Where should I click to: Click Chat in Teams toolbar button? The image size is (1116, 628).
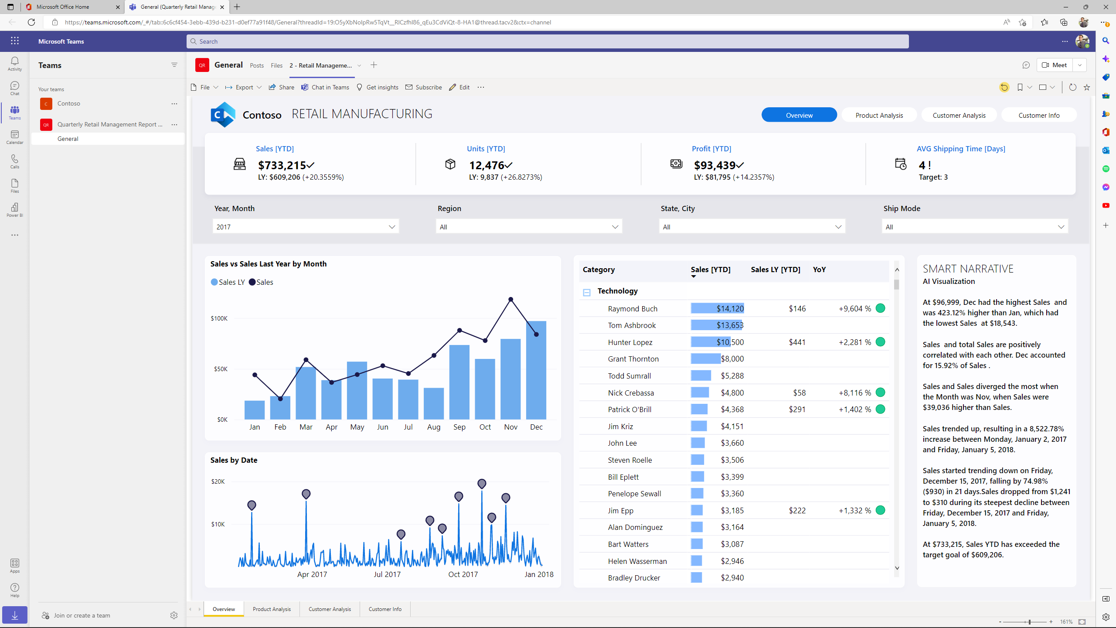tap(325, 87)
